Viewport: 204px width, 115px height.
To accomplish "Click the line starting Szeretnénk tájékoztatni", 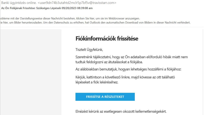I will [x=132, y=57].
